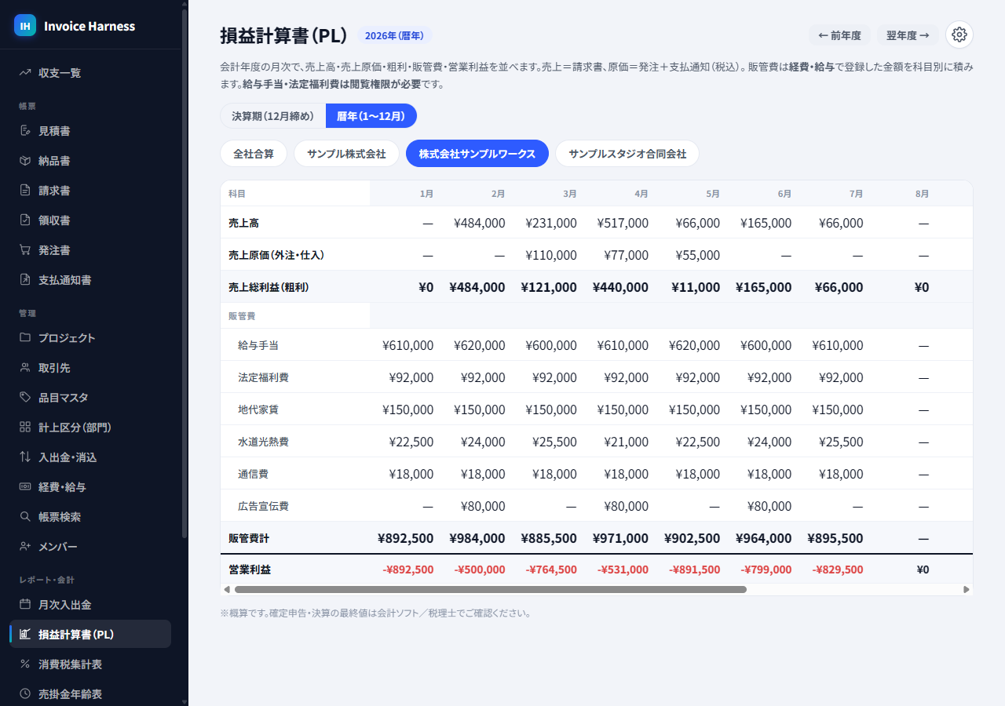Click the 発注書 cart icon

pos(25,250)
